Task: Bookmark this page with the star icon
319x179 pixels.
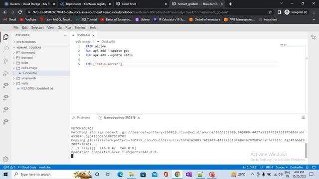Action: (x=270, y=12)
